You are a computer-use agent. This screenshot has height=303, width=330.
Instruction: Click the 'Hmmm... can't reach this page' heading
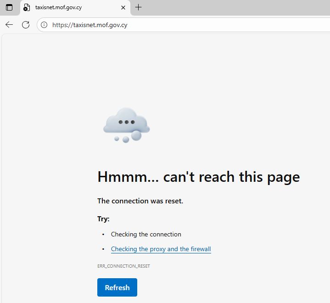(x=198, y=177)
